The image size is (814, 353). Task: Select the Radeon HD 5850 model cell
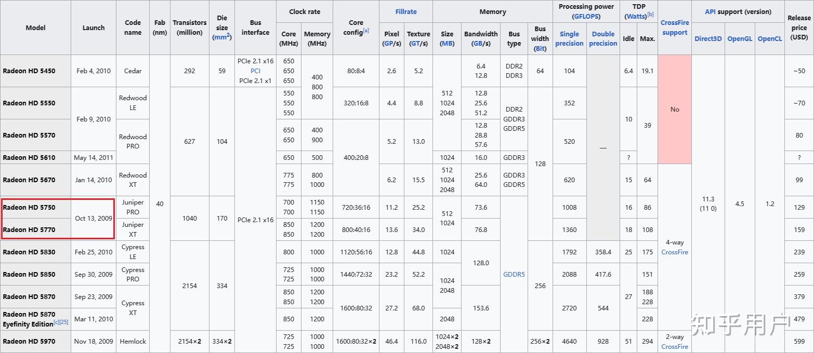tap(35, 274)
